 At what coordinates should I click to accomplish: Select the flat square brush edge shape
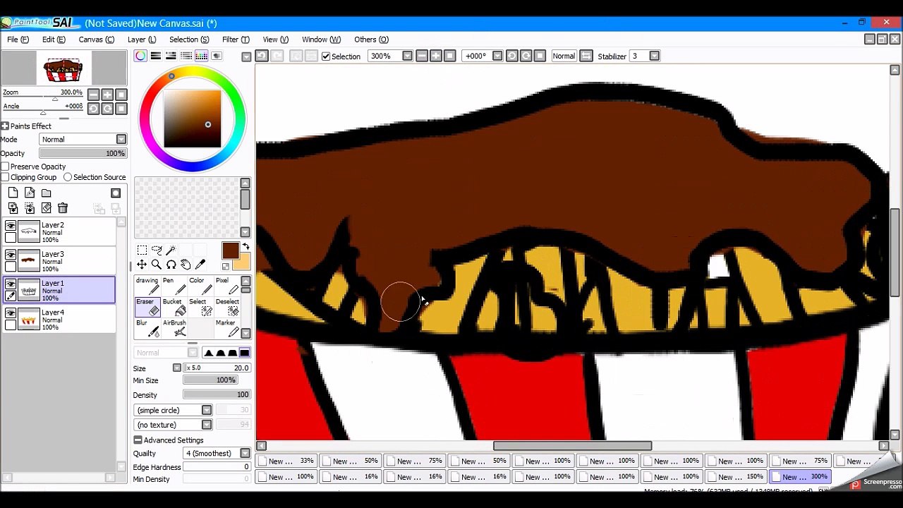tap(244, 353)
